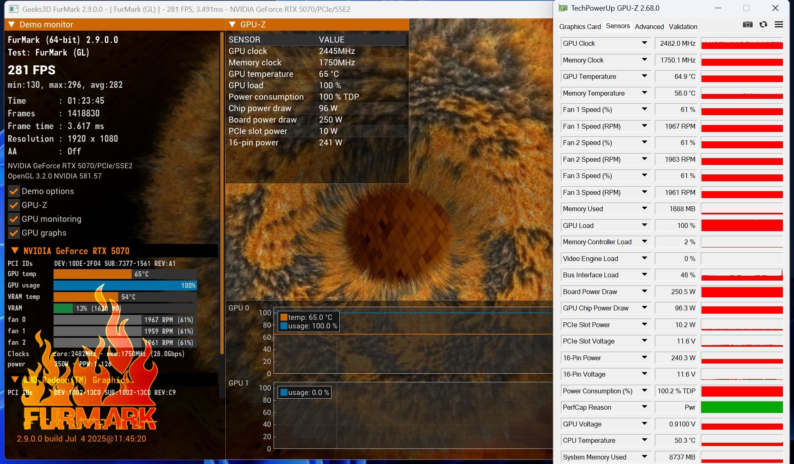Open the GPU Clock sensor dropdown

[x=644, y=43]
